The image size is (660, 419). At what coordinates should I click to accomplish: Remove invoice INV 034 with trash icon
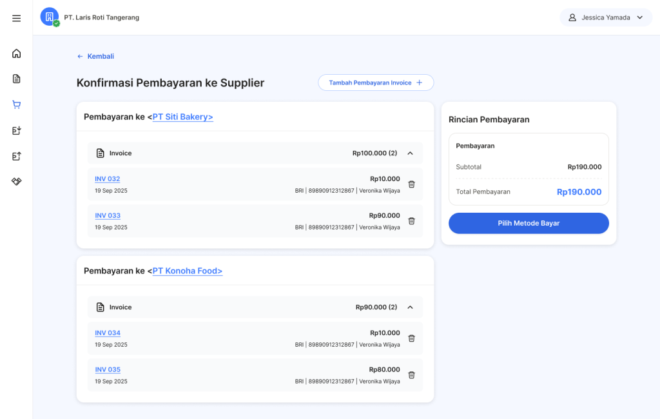click(x=412, y=338)
